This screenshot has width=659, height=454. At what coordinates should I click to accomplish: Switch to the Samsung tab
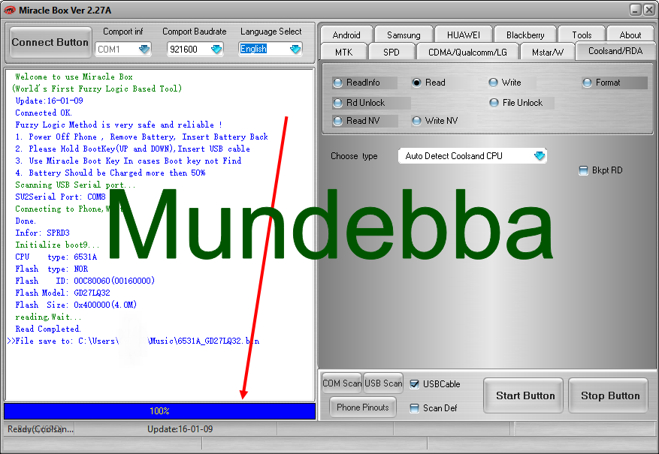(404, 35)
